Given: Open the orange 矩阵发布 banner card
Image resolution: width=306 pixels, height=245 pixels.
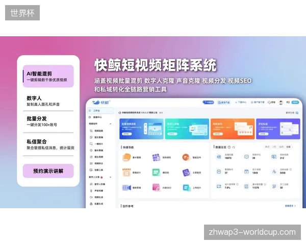Looking at the screenshot, I should (233, 129).
